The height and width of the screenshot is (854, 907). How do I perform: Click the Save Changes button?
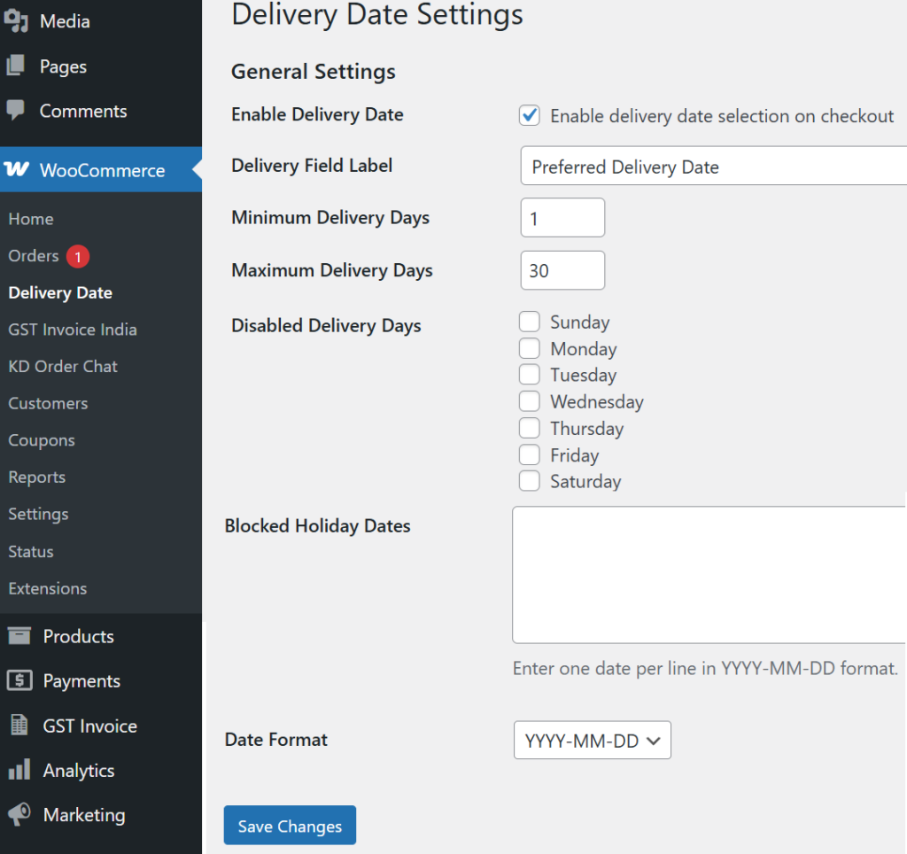(x=290, y=825)
